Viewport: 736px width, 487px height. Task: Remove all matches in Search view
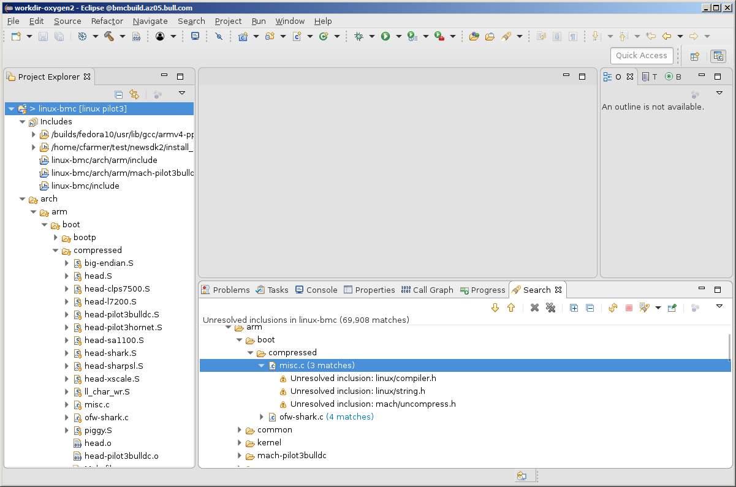[550, 308]
